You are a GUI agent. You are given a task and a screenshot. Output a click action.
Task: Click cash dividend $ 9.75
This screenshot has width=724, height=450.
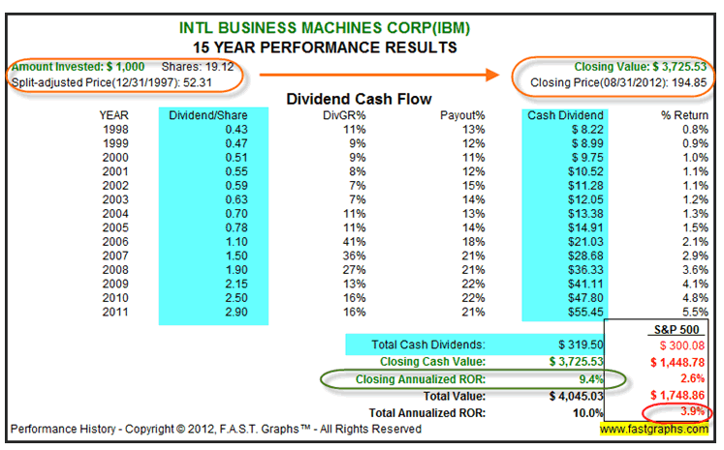(587, 158)
